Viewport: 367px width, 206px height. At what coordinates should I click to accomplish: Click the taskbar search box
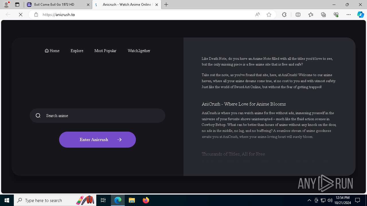click(x=55, y=200)
